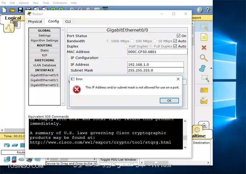The height and width of the screenshot is (174, 246).
Task: Choose the Draw shape tool
Action: tap(202, 68)
